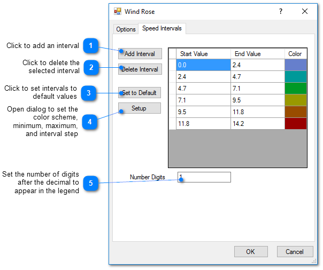The image size is (323, 270).
Task: Pick the blue color swatch in first row
Action: click(296, 65)
